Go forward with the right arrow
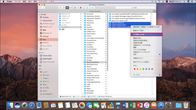 pos(43,8)
